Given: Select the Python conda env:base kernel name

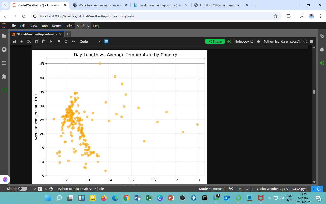Looking at the screenshot, I should 282,41.
